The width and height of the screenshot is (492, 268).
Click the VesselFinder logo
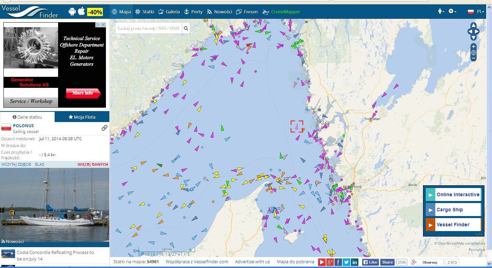coord(30,11)
